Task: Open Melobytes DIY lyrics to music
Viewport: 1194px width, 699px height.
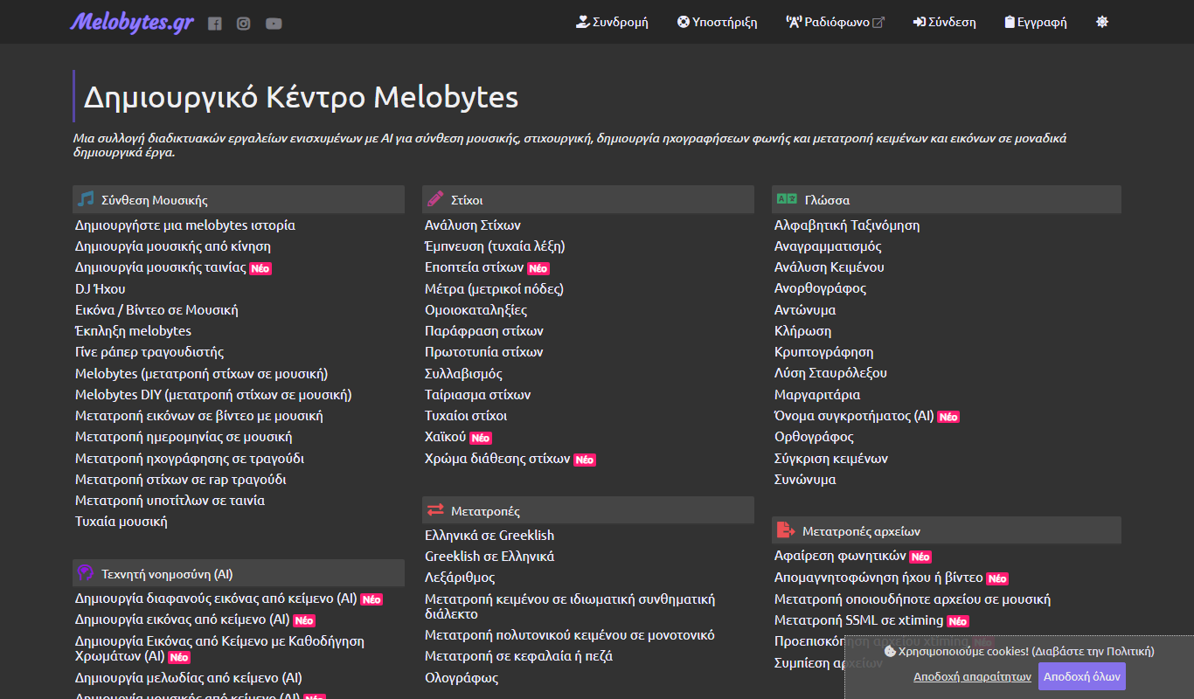Action: [x=213, y=394]
